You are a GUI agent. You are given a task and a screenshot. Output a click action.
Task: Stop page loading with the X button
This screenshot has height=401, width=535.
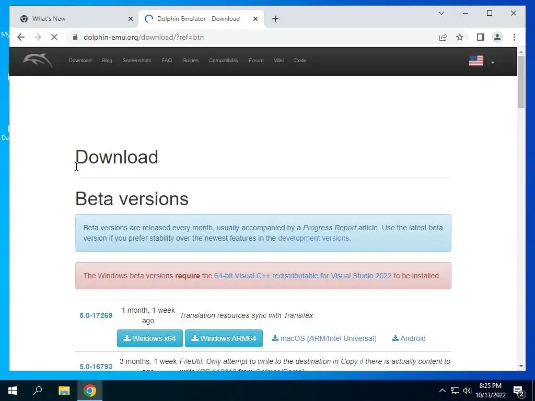pyautogui.click(x=54, y=37)
